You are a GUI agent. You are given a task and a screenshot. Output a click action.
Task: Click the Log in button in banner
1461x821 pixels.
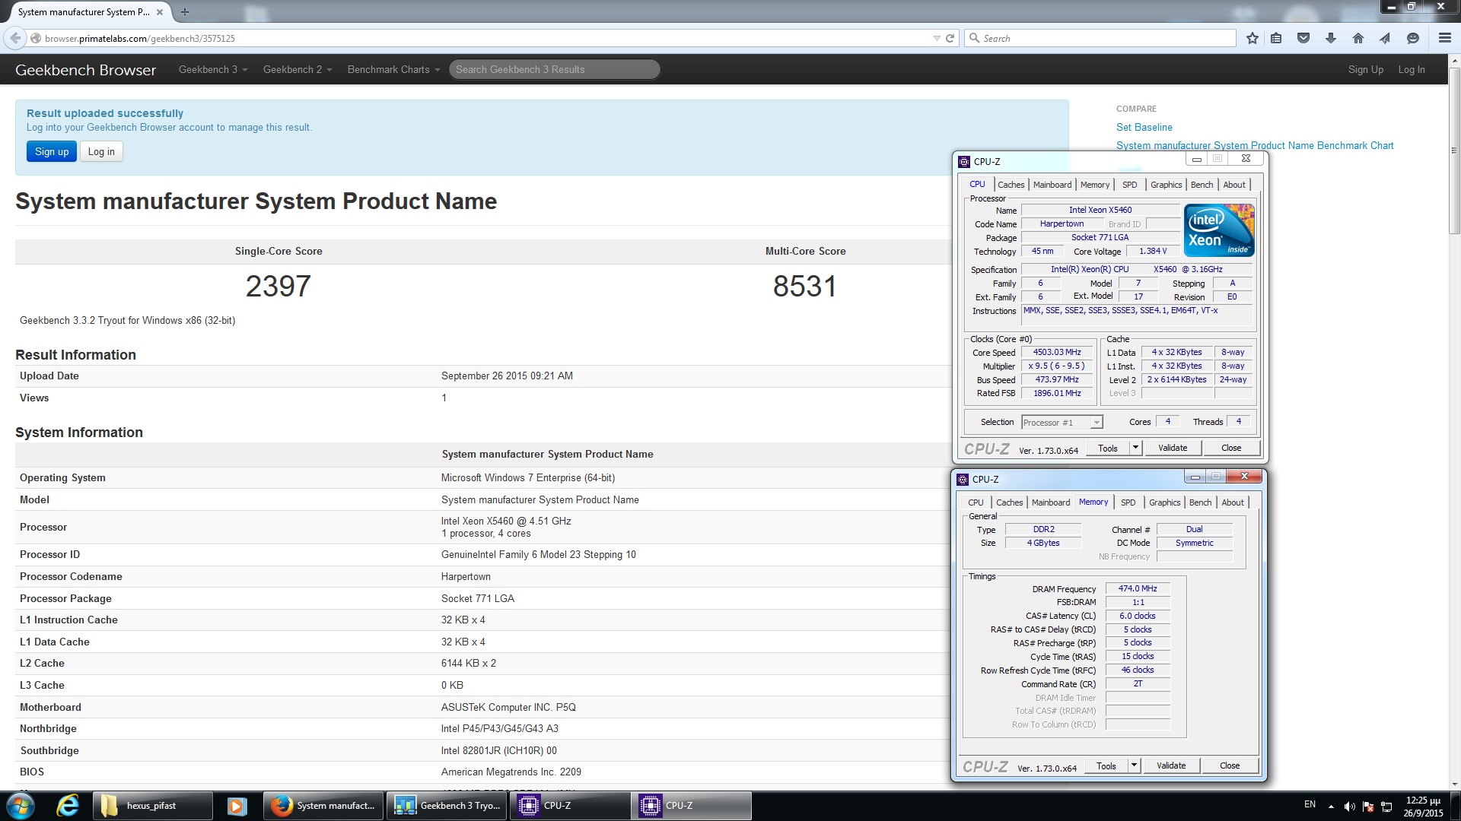click(x=101, y=151)
